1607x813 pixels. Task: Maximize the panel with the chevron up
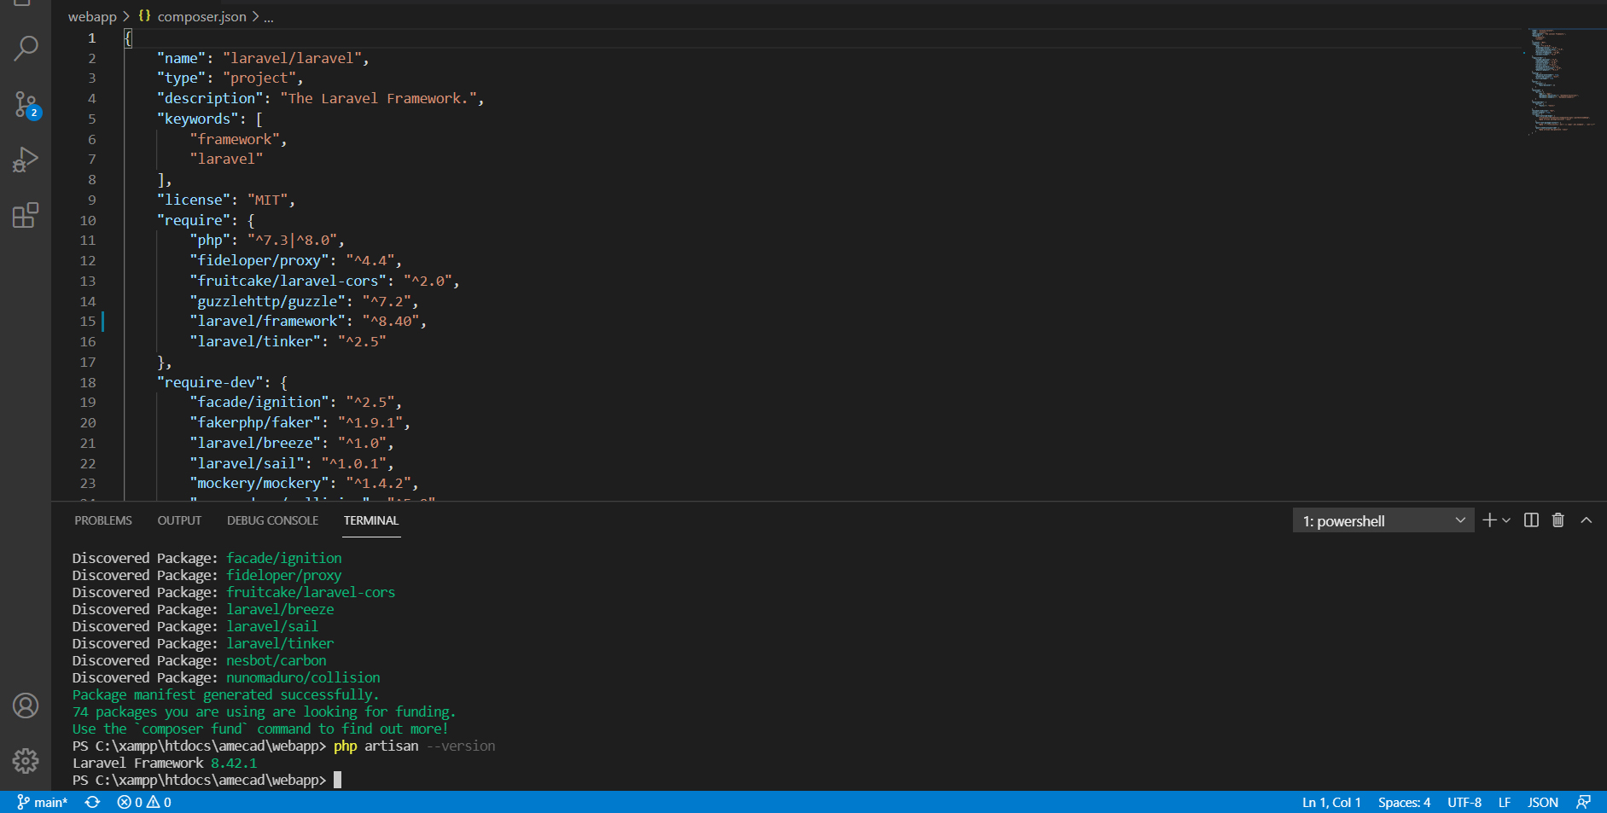point(1586,520)
